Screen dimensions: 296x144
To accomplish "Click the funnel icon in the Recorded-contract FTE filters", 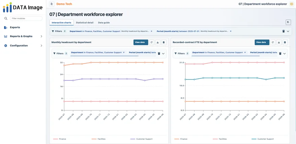I will (x=176, y=53).
